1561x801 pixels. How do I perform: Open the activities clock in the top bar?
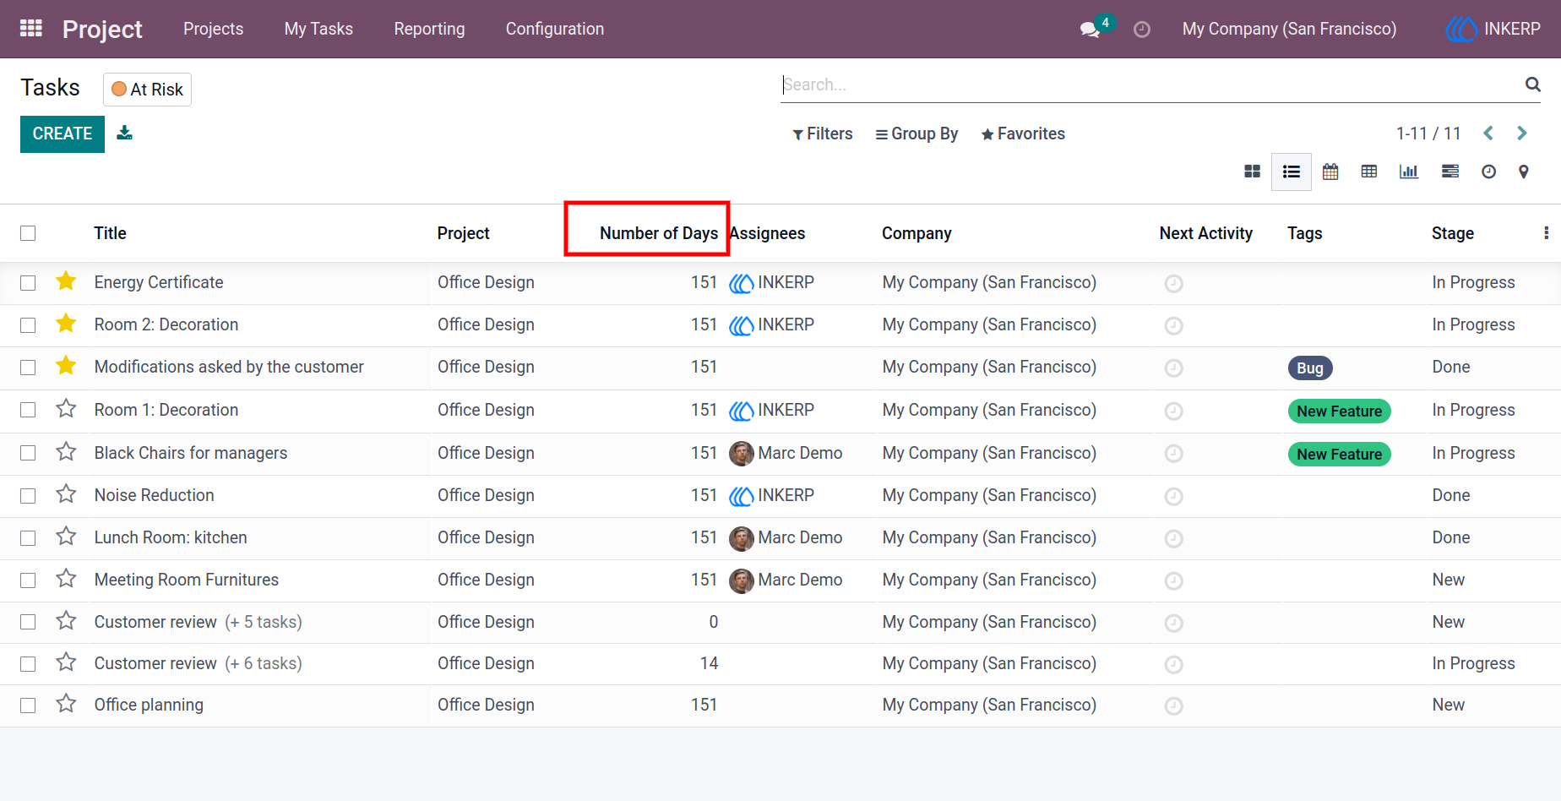[x=1142, y=30]
